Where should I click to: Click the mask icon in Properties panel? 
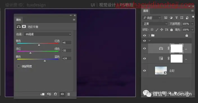(x=24, y=26)
